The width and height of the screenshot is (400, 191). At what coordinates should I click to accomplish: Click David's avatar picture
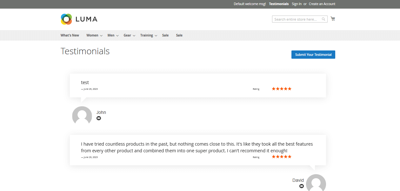[316, 183]
